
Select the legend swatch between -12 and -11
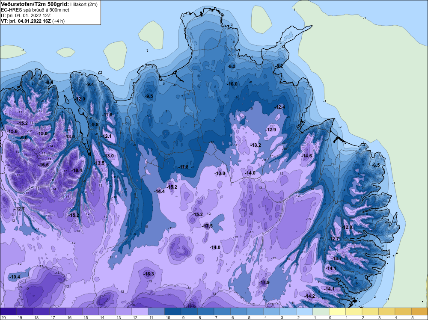click(x=140, y=311)
